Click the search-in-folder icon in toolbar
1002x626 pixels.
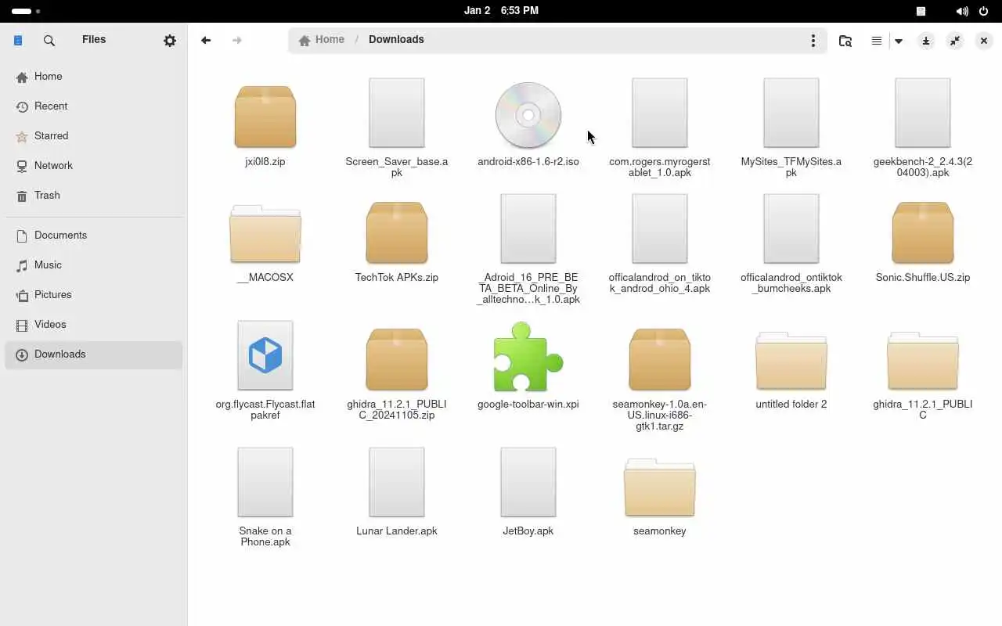(x=845, y=41)
